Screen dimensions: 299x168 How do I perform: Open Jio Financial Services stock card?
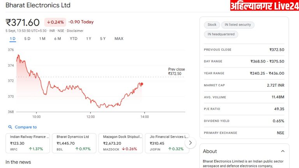tap(167, 143)
